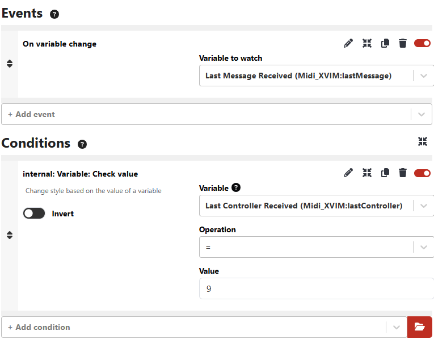434x343 pixels.
Task: Collapse all conditions using Conditions header icon
Action: (x=423, y=141)
